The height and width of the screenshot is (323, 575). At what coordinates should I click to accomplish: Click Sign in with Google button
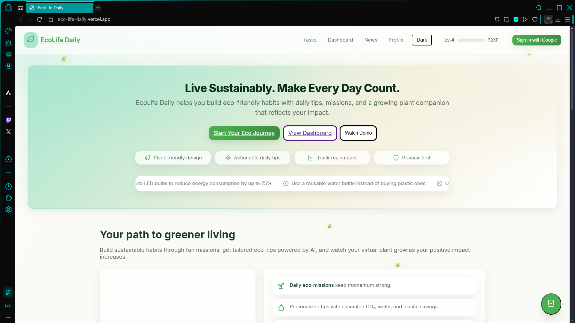536,40
